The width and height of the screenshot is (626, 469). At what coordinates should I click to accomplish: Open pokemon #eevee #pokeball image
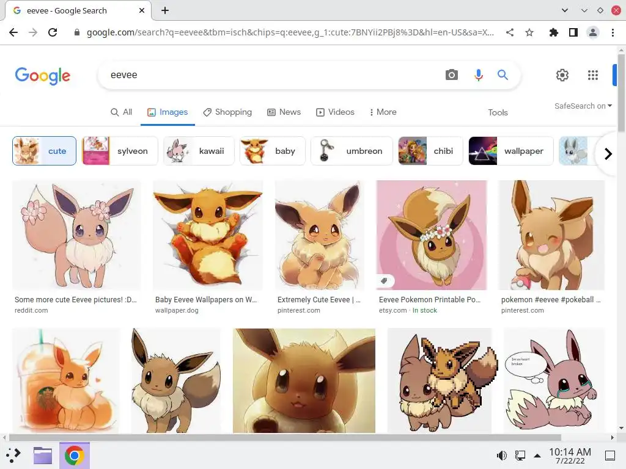[552, 235]
